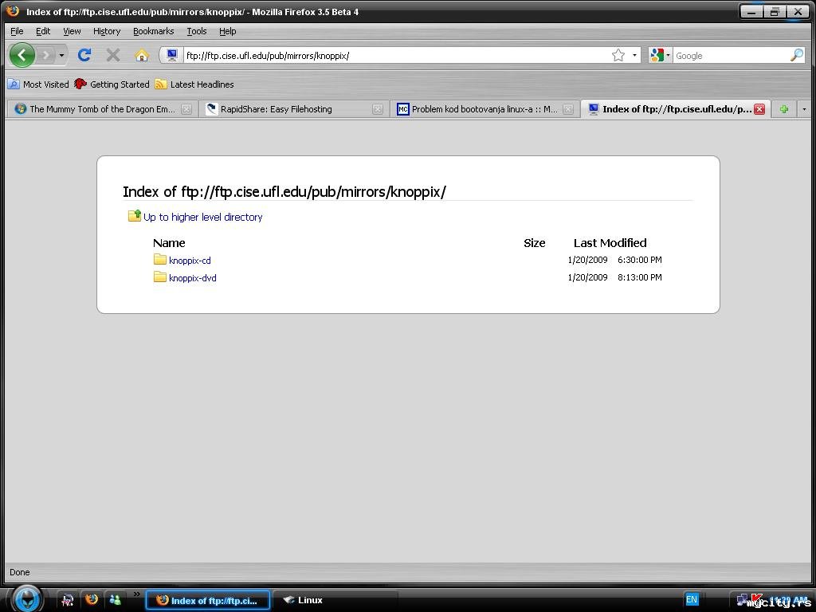Click the Messenger quick launch icon
The height and width of the screenshot is (612, 816).
click(115, 599)
